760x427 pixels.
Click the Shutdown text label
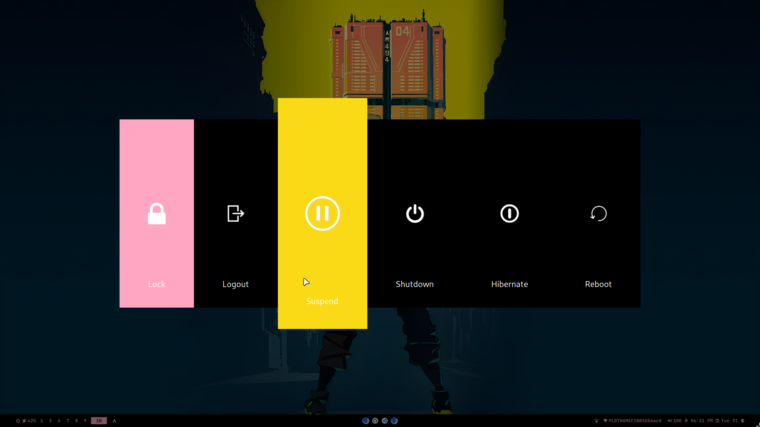[414, 284]
